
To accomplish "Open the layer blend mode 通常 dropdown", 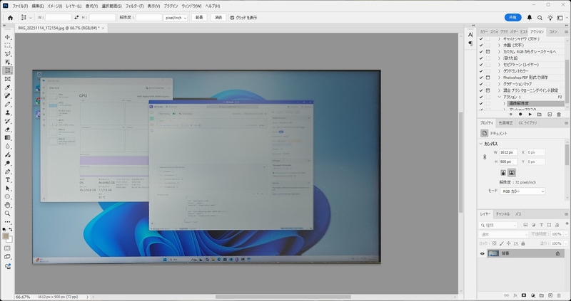I will (x=503, y=234).
